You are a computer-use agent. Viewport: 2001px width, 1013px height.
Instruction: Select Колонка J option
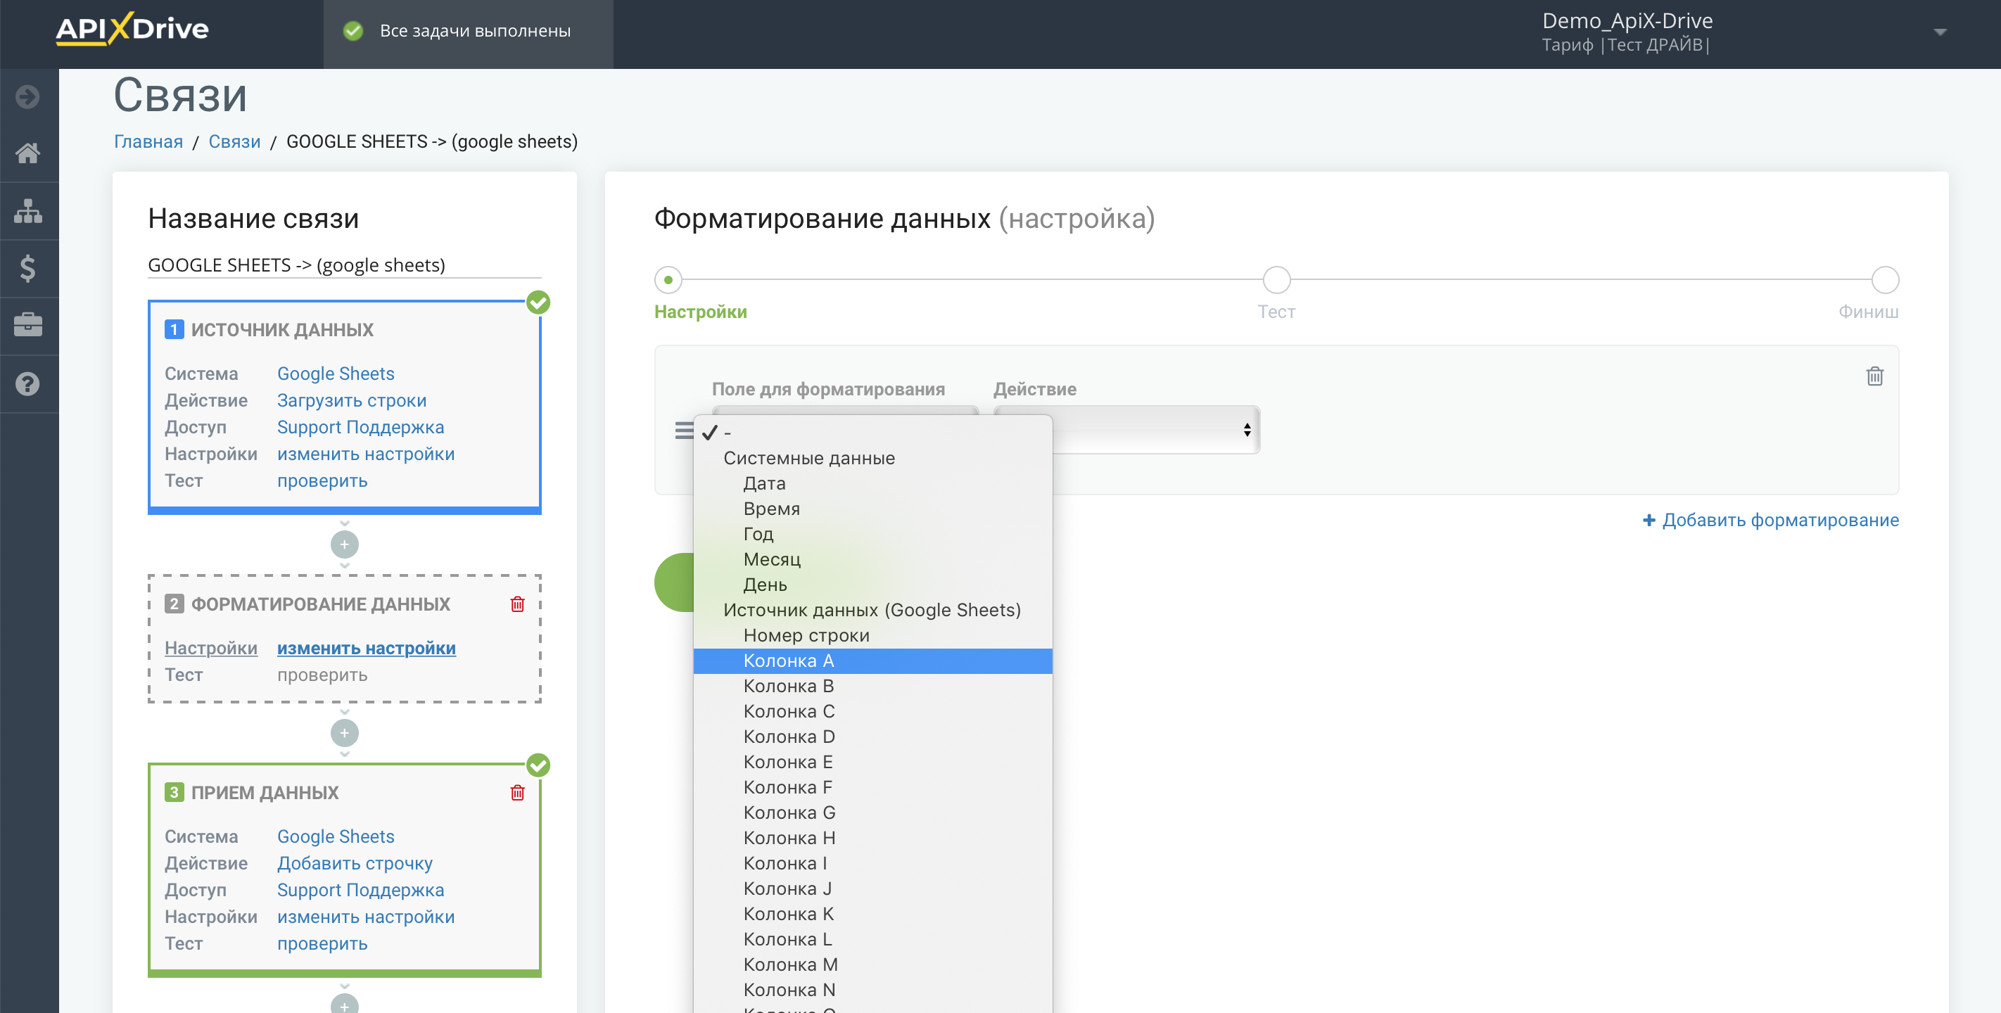coord(872,888)
